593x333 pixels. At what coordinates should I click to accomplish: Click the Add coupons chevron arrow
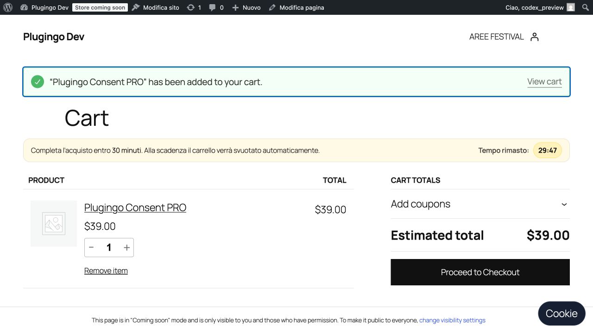[564, 204]
